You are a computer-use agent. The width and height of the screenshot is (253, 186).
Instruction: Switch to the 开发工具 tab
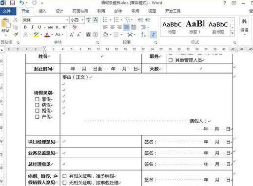click(x=173, y=11)
